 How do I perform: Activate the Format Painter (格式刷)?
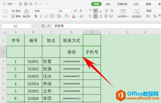(x=26, y=13)
